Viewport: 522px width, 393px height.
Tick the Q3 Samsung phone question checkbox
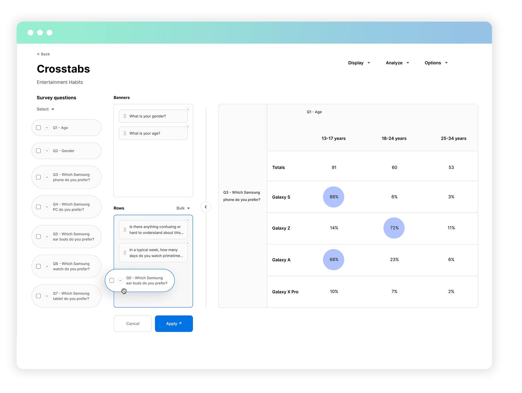(x=39, y=177)
